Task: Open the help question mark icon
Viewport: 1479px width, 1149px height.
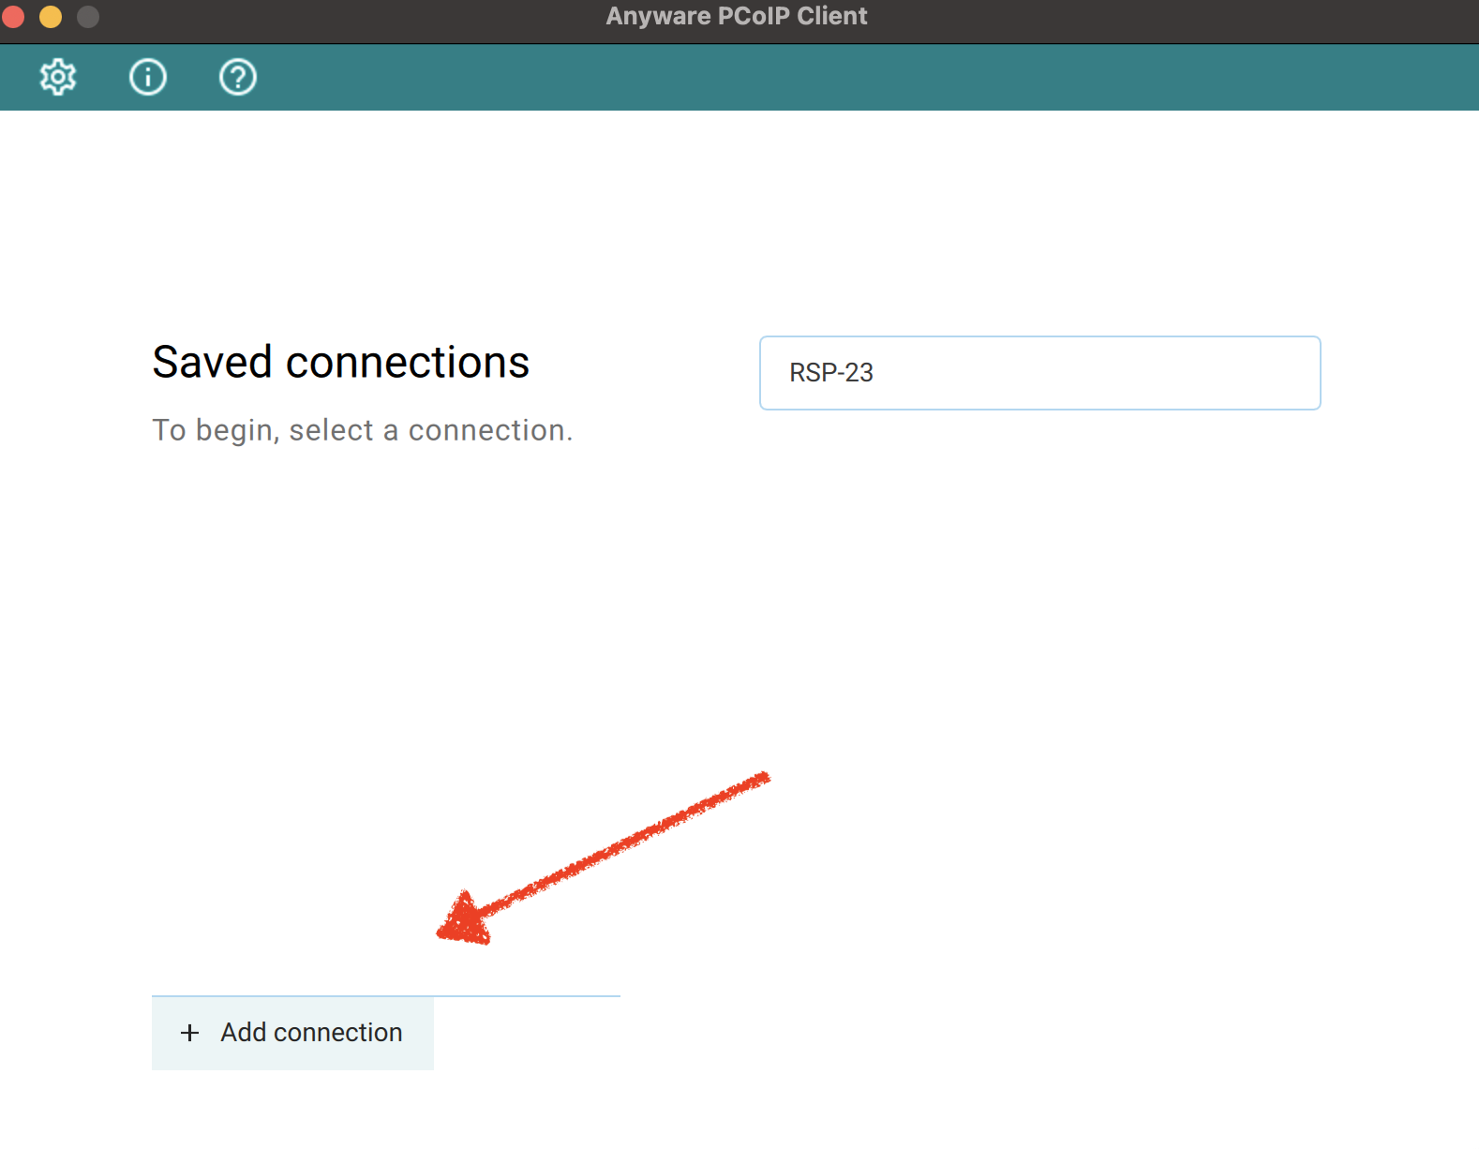Action: [x=238, y=77]
